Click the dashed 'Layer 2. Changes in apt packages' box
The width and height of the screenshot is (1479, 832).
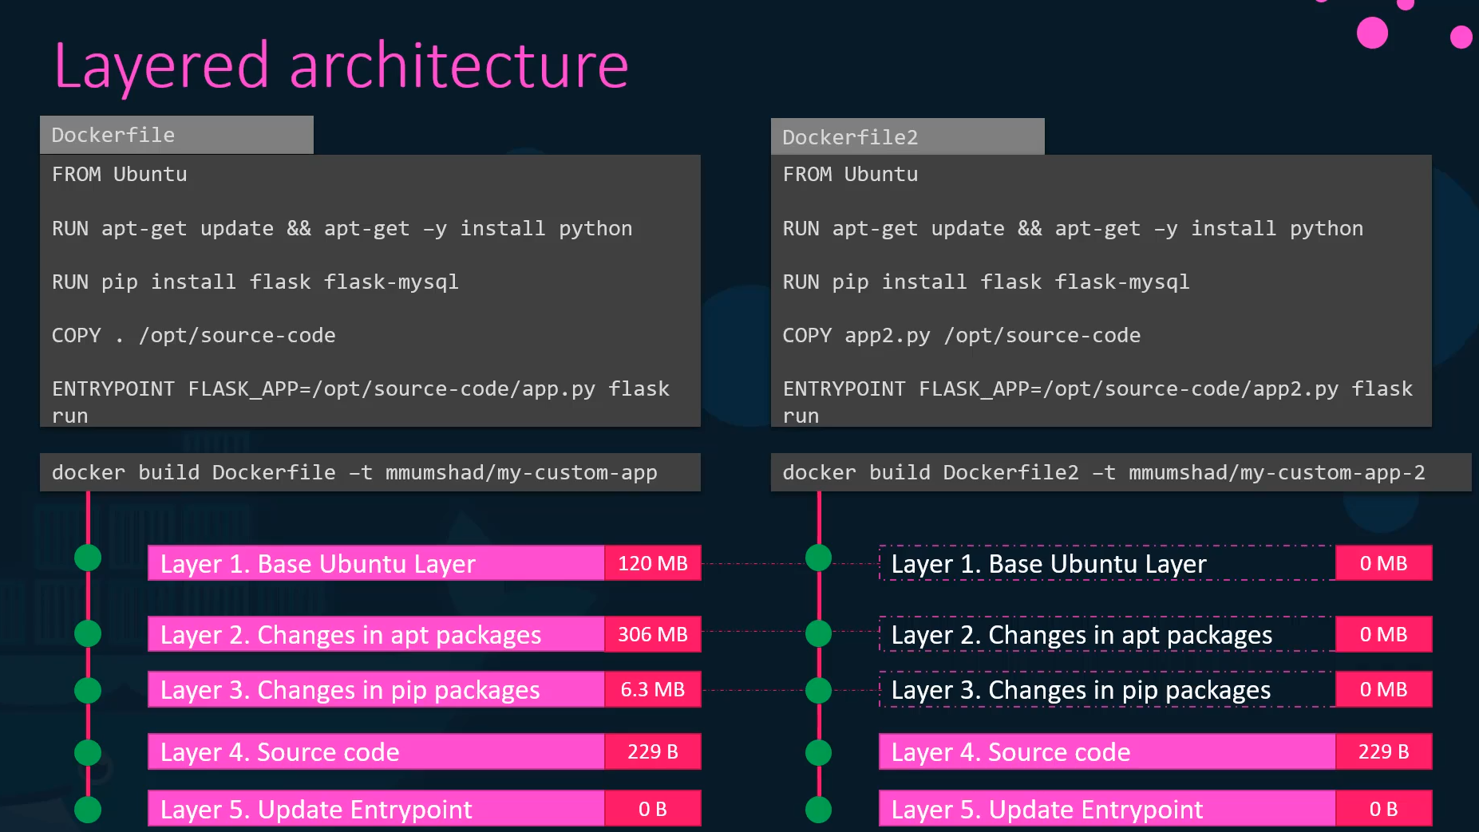point(1107,634)
